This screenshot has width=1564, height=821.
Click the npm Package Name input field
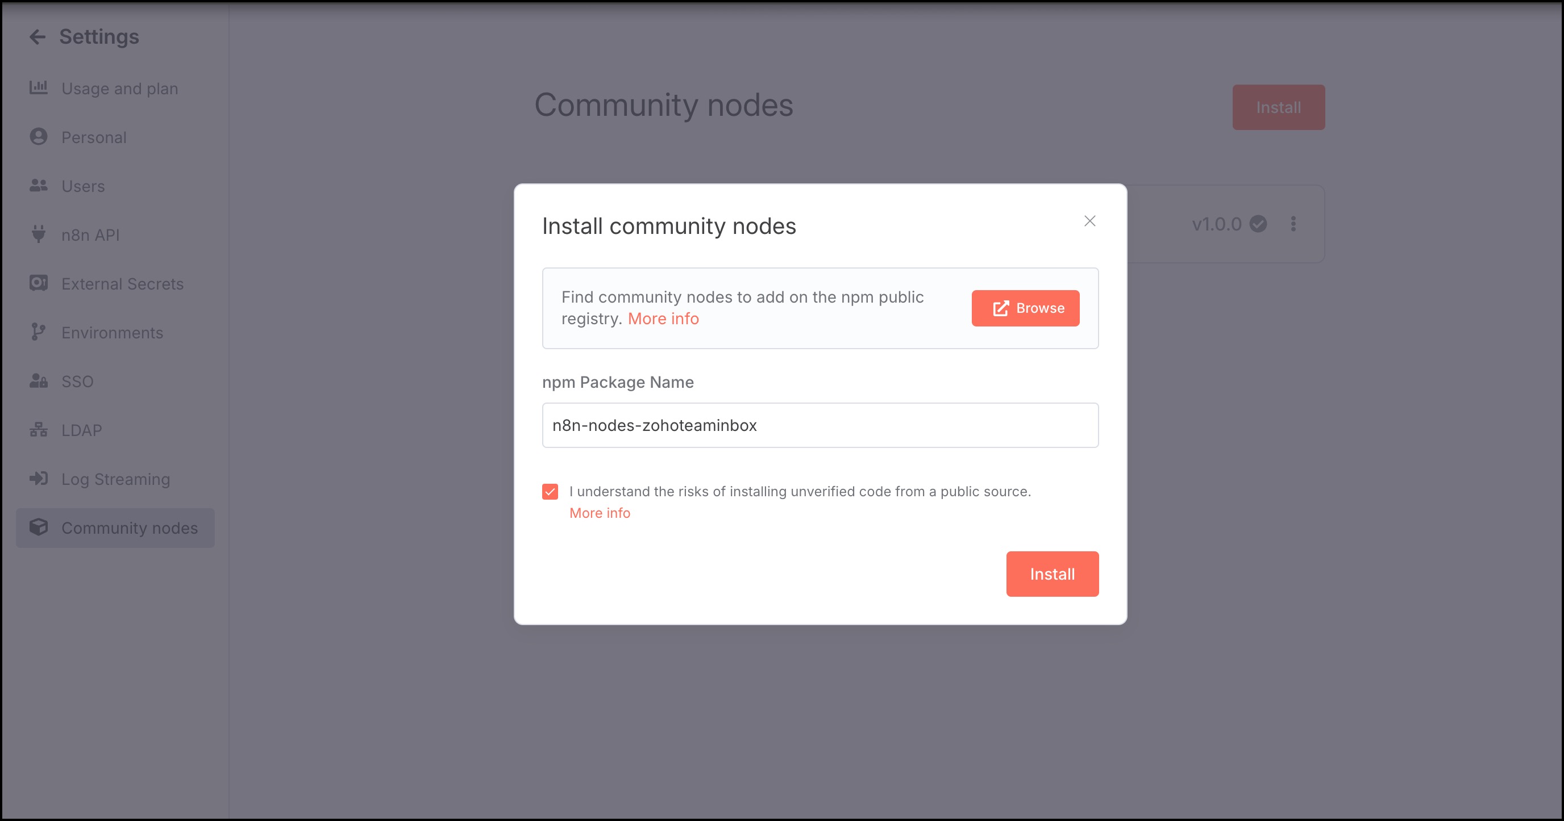(820, 425)
